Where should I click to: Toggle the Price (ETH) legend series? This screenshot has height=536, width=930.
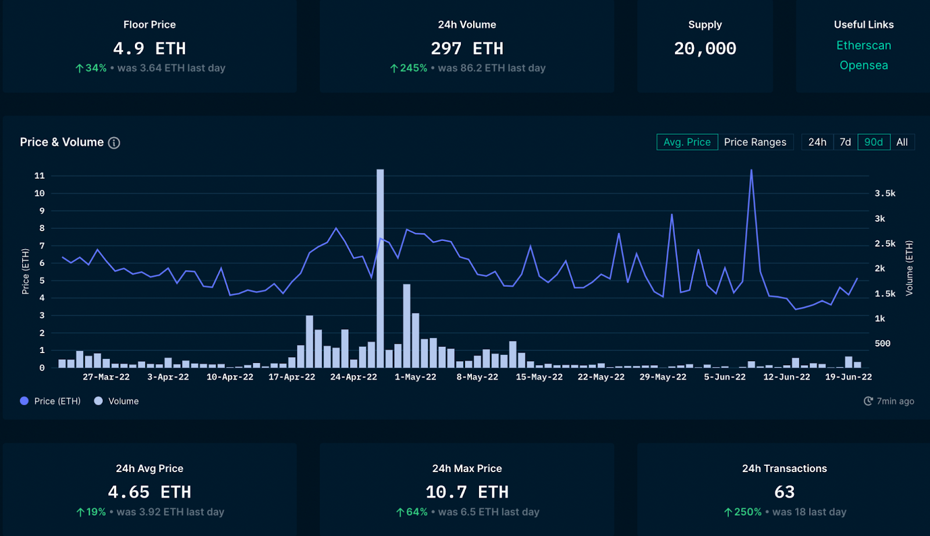(50, 401)
